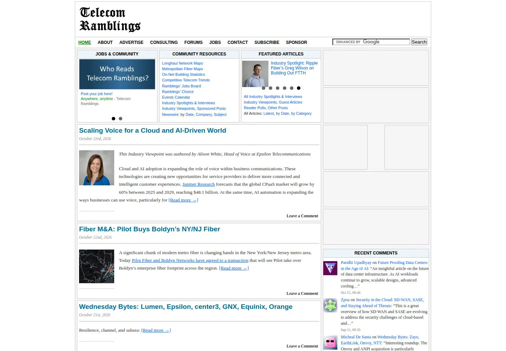The width and height of the screenshot is (506, 351).
Task: Open Longhaul Network Maps link
Action: (x=182, y=63)
